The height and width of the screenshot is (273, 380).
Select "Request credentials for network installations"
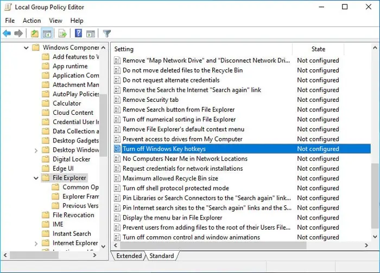coord(183,168)
